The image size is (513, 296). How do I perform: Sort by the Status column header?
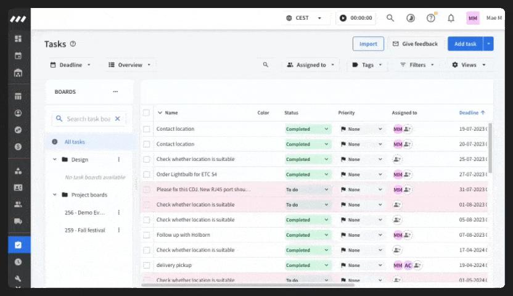[x=291, y=112]
